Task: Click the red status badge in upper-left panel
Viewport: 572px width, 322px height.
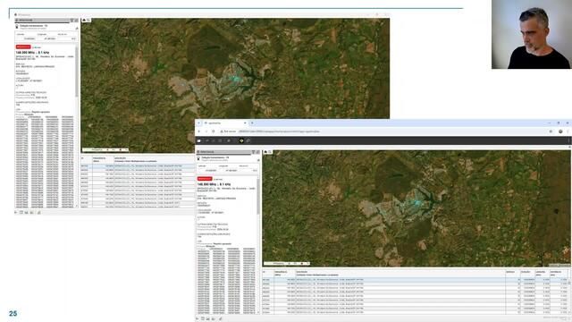Action: [23, 47]
